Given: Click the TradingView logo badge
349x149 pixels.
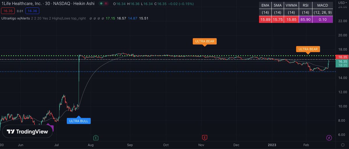Looking at the screenshot, I should coord(28,132).
